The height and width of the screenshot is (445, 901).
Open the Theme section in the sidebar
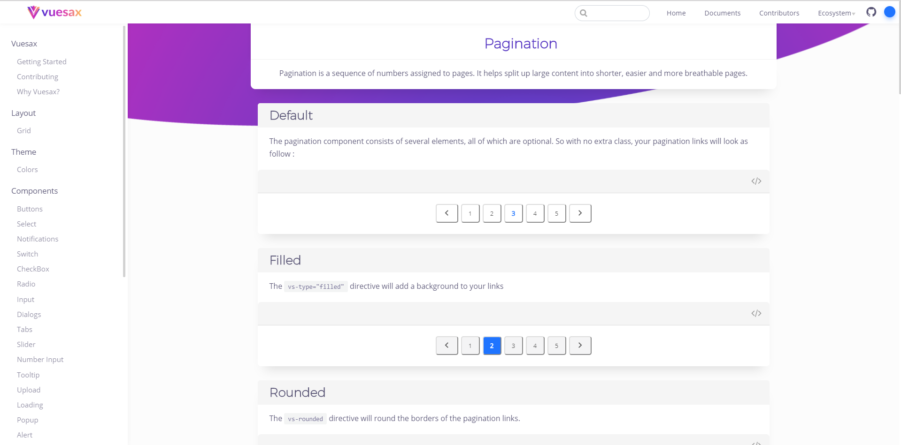(x=23, y=151)
